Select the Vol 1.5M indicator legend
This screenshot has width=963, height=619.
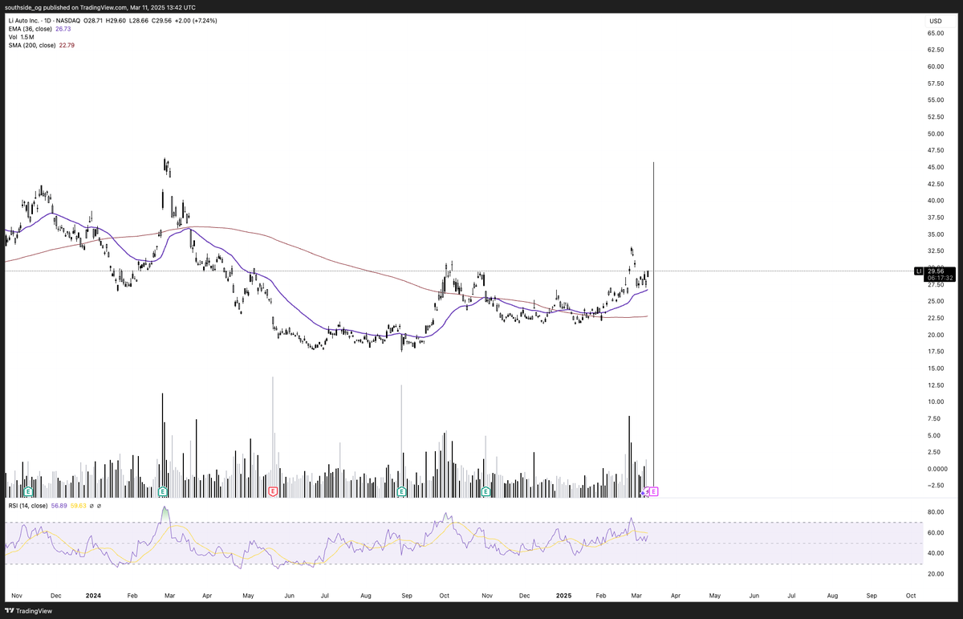[20, 37]
